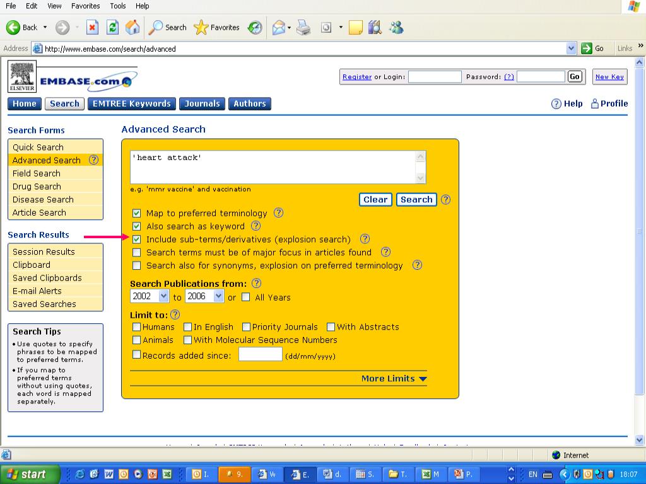646x484 pixels.
Task: Enable Search terms must be of major focus
Action: 136,252
